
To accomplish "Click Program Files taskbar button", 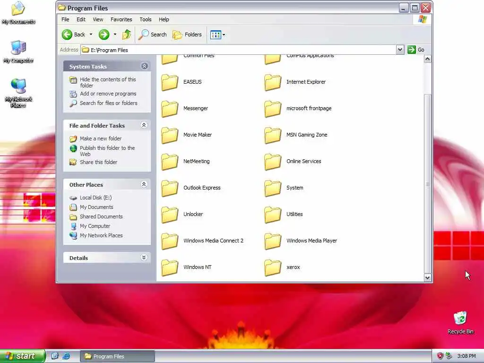I will tap(117, 356).
